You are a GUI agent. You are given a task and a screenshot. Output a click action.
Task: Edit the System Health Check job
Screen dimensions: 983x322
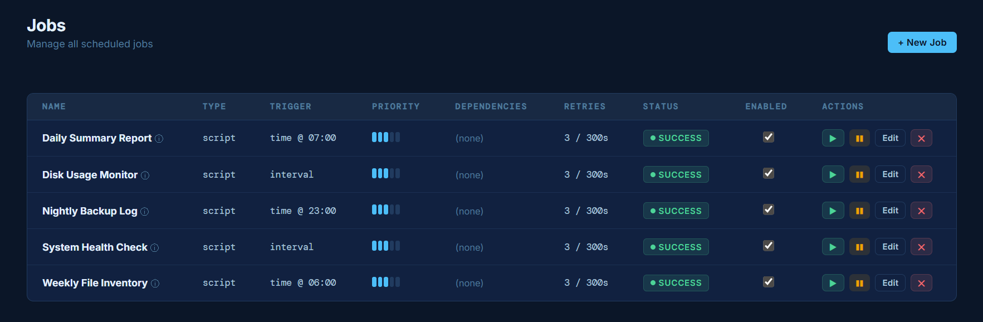click(890, 247)
